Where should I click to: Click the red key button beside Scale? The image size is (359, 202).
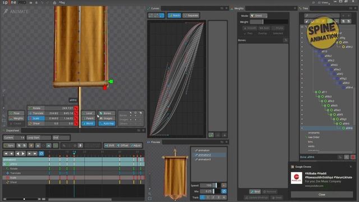pyautogui.click(x=76, y=118)
